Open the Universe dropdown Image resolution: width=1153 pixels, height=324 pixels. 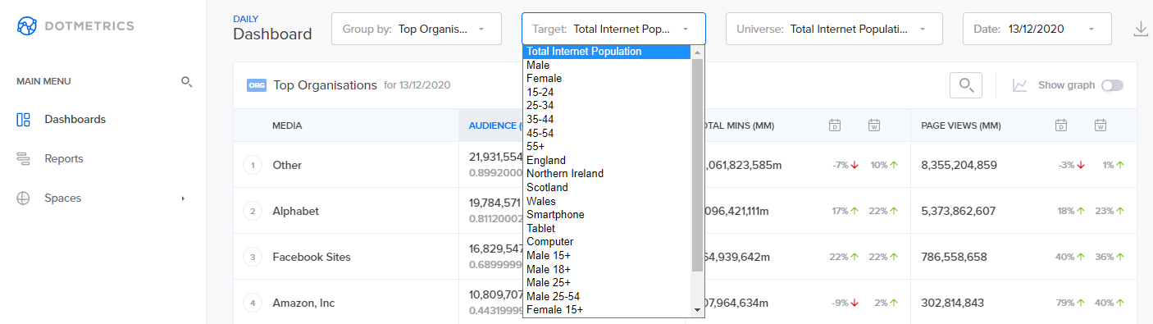pyautogui.click(x=834, y=29)
